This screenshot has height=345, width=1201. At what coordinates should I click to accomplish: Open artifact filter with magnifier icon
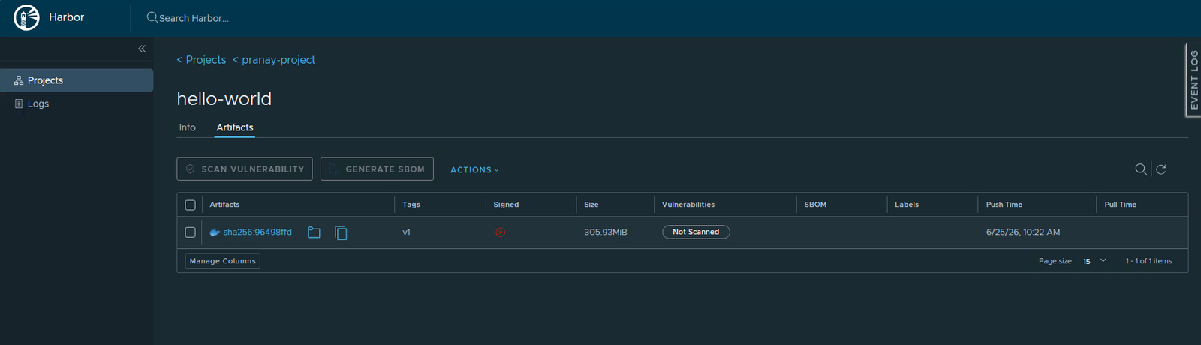[1141, 169]
